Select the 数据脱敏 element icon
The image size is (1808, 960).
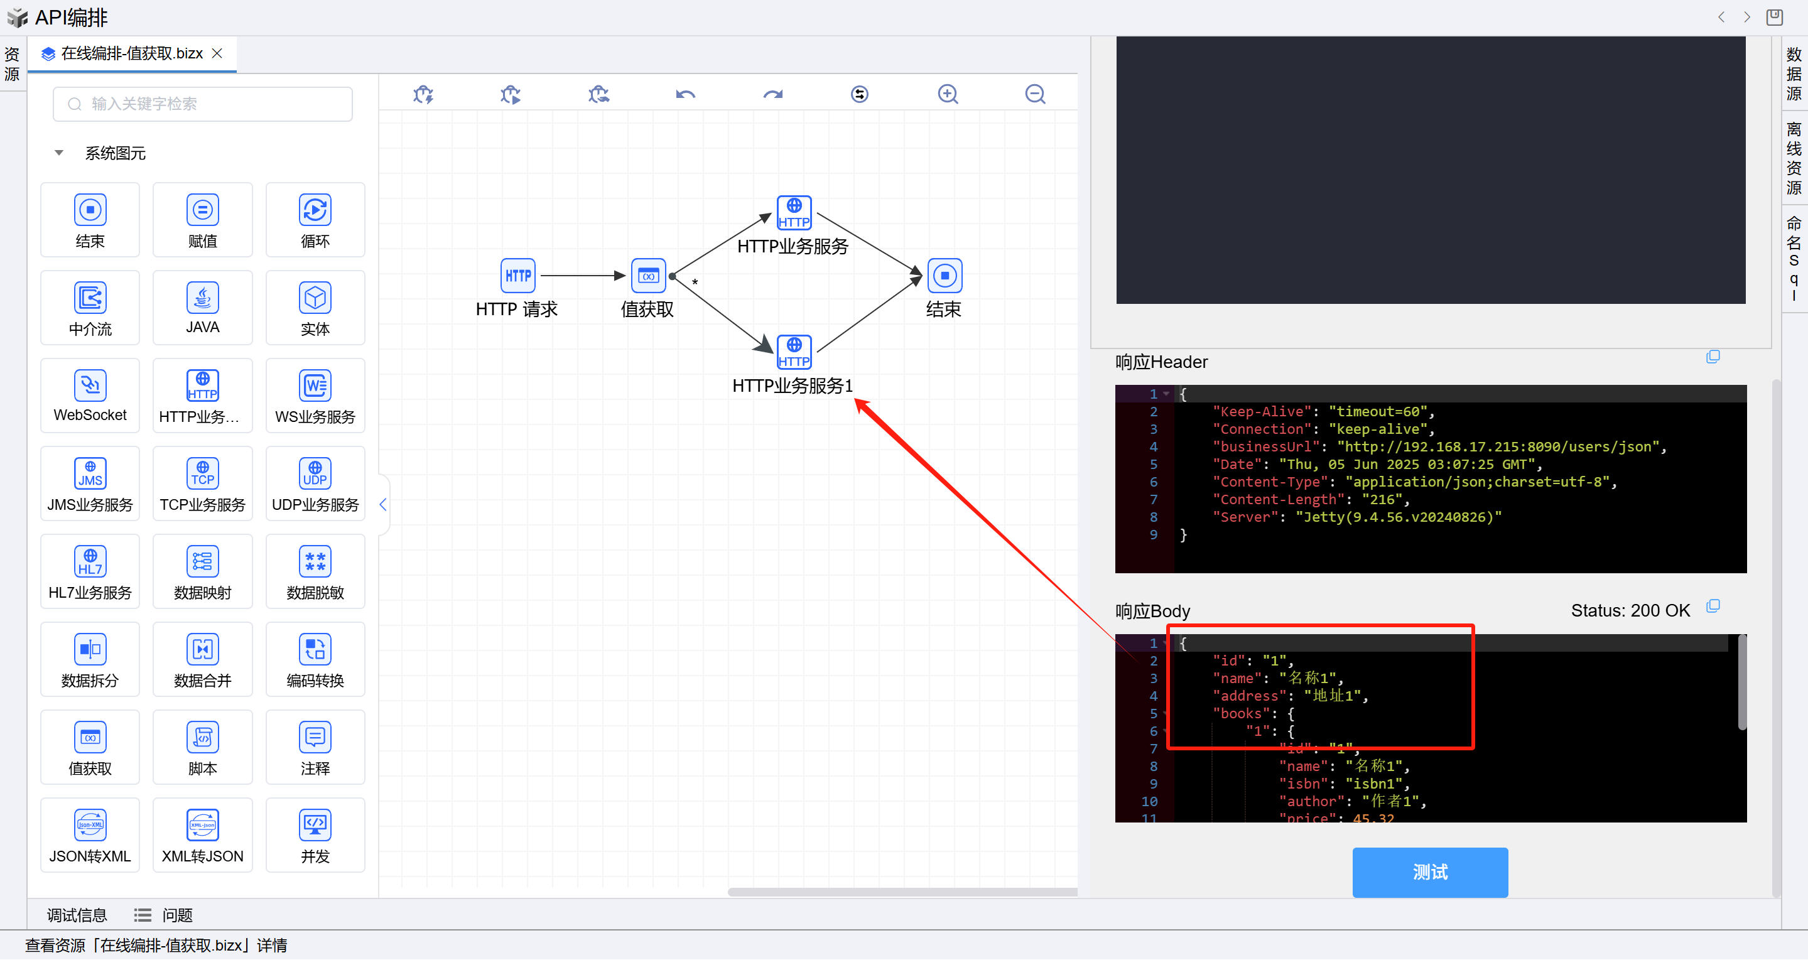tap(315, 561)
